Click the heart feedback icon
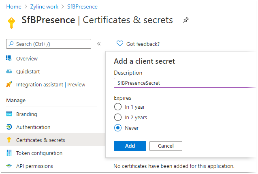Image resolution: width=258 pixels, height=174 pixels. [119, 43]
